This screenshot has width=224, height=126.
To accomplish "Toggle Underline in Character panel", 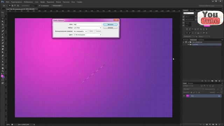I will pos(204,29).
